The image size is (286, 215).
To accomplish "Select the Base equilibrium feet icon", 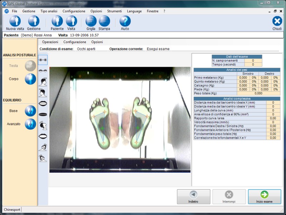I will click(x=30, y=111).
